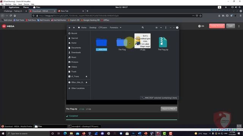The image size is (243, 136).
Task: Navigate to CTFLearn in path bar
Action: click(103, 28)
